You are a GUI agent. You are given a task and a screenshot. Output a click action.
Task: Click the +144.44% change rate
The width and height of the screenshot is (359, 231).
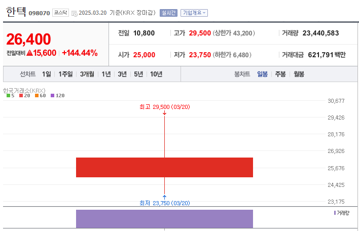pyautogui.click(x=80, y=53)
